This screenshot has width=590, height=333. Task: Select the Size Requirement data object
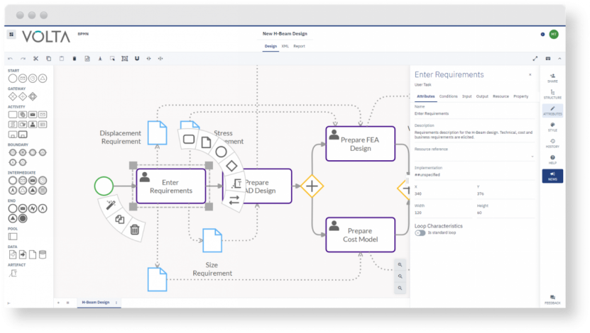(x=212, y=240)
